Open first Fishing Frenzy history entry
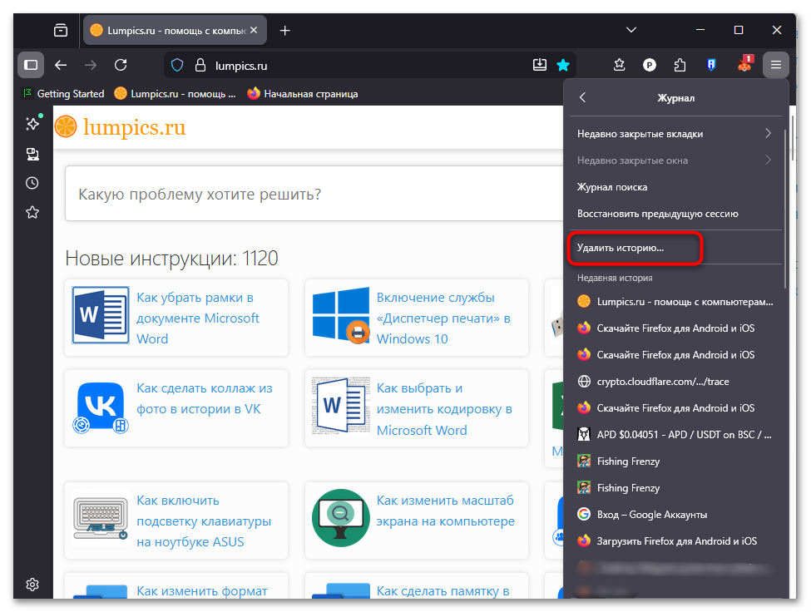The width and height of the screenshot is (811, 612). (x=675, y=461)
